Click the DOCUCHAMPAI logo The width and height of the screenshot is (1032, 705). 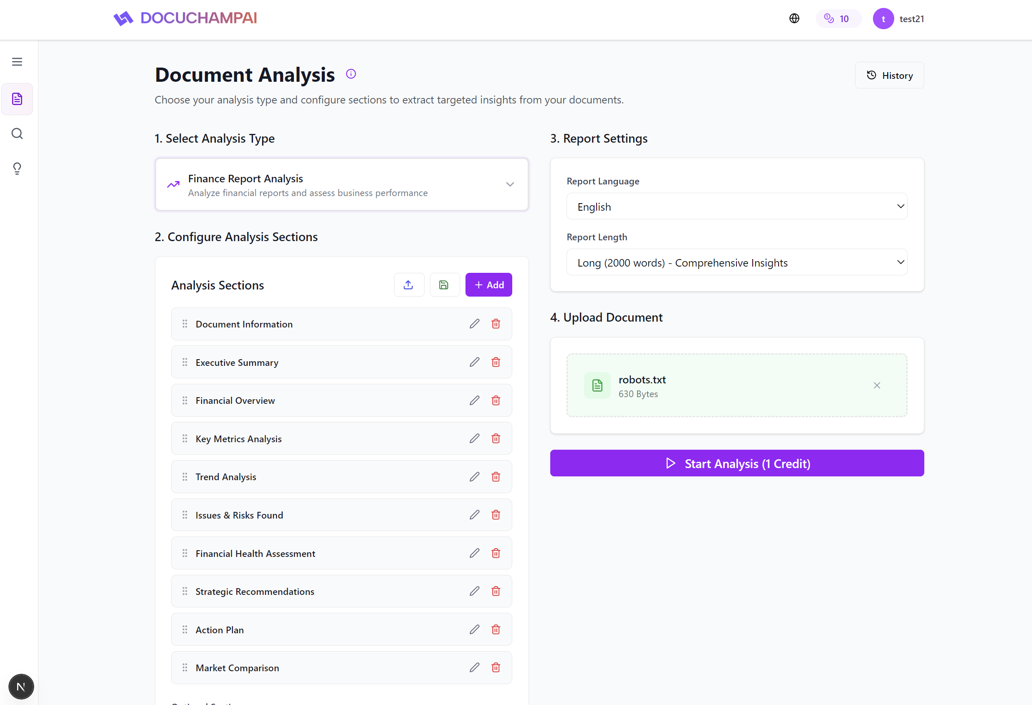pyautogui.click(x=185, y=18)
